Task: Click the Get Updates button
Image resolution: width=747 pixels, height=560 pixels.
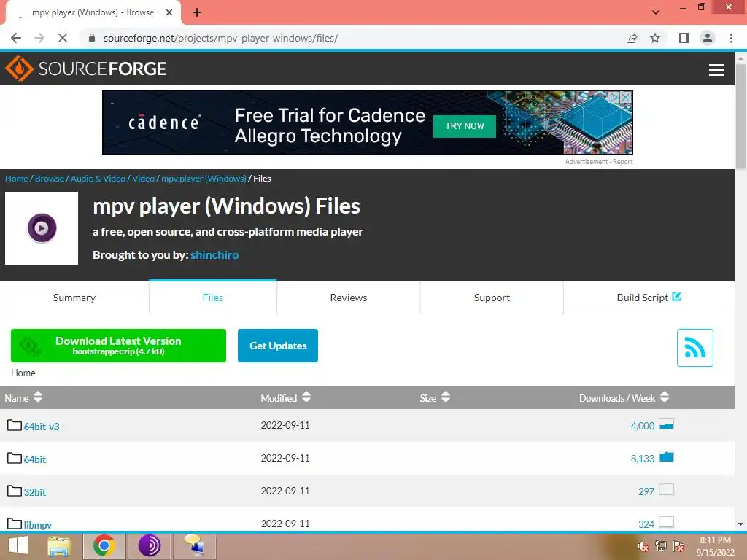Action: (278, 345)
